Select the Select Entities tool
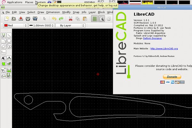Screen dimensions: 192x128 (x=9, y=76)
